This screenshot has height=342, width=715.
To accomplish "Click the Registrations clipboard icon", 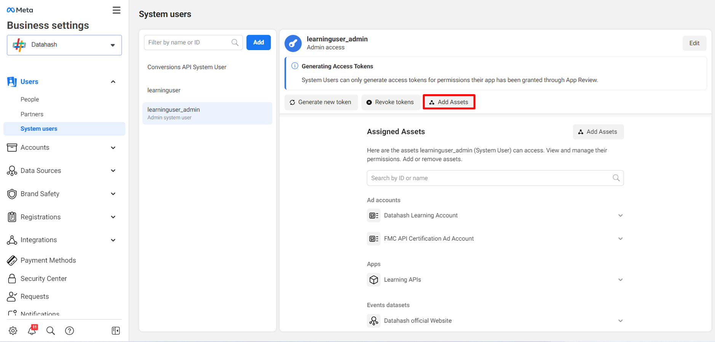I will click(12, 217).
